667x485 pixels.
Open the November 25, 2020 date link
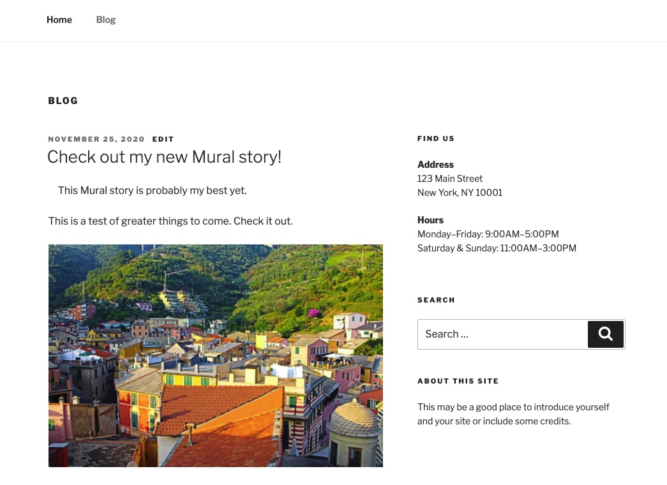96,139
